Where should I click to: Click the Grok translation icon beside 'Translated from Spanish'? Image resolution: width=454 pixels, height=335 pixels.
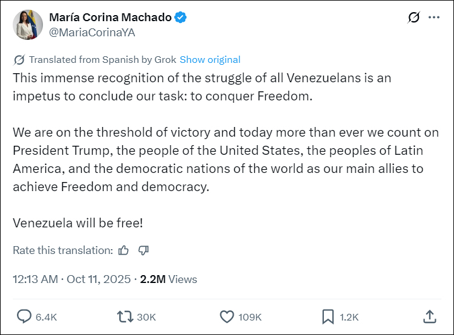19,59
